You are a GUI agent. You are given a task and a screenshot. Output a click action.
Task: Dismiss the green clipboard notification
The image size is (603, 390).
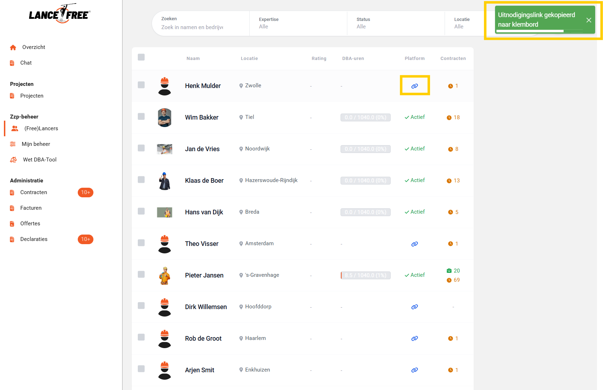588,20
